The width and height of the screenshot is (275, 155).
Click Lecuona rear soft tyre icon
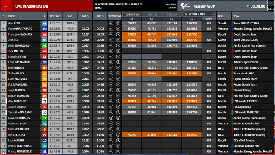118,135
